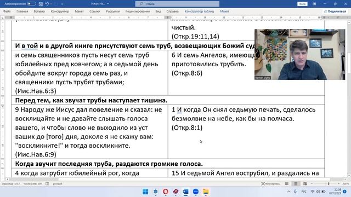Click the Save icon in title bar
The height and width of the screenshot is (197, 351).
point(41,4)
